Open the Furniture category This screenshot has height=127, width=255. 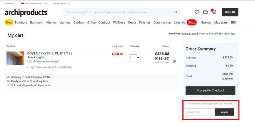21,23
